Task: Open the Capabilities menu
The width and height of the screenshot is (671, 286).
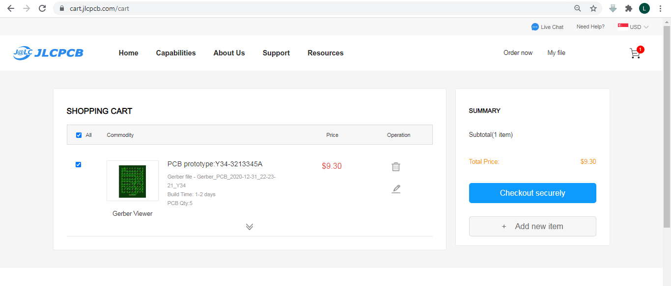Action: point(175,52)
